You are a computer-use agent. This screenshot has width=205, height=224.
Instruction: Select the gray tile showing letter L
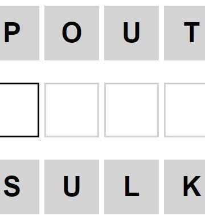click(x=132, y=187)
